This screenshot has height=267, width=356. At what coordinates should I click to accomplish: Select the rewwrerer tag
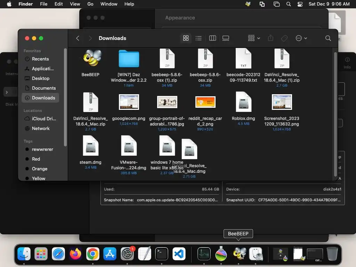click(40, 149)
